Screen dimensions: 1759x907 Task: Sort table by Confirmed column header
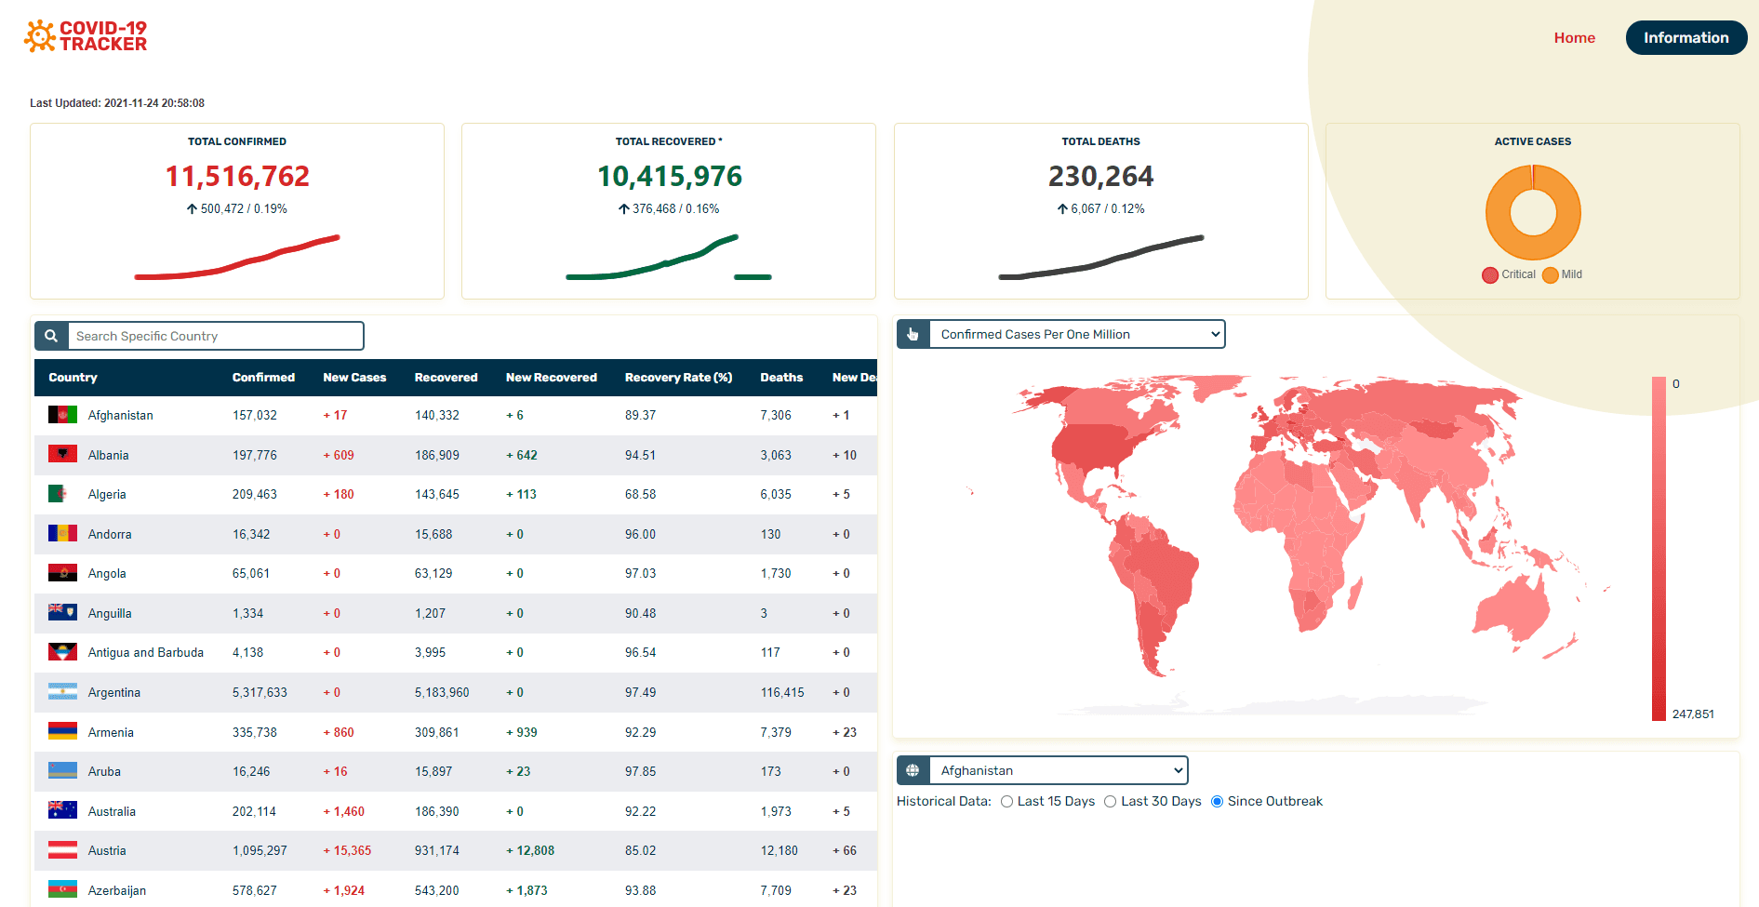pyautogui.click(x=263, y=378)
